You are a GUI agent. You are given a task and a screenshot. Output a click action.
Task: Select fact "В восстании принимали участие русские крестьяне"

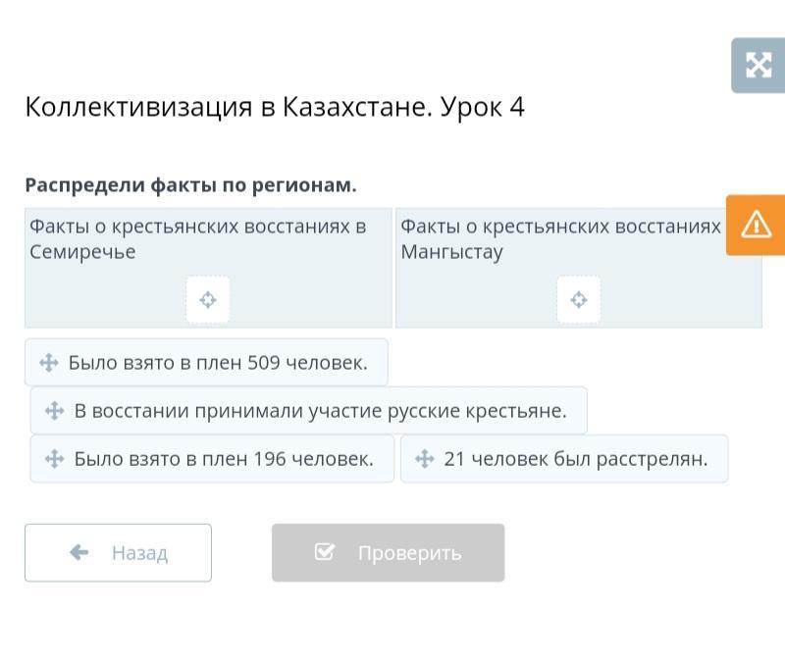320,411
